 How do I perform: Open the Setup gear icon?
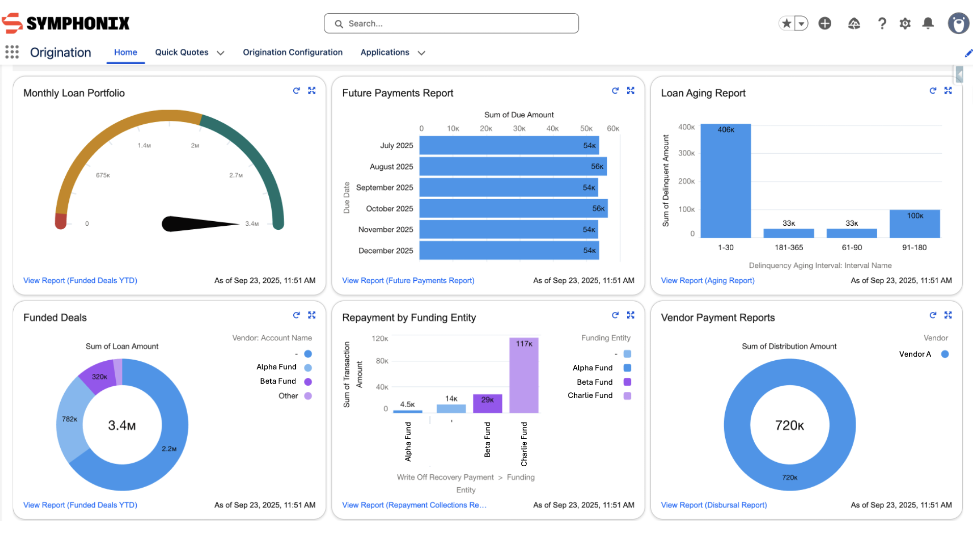pyautogui.click(x=905, y=23)
